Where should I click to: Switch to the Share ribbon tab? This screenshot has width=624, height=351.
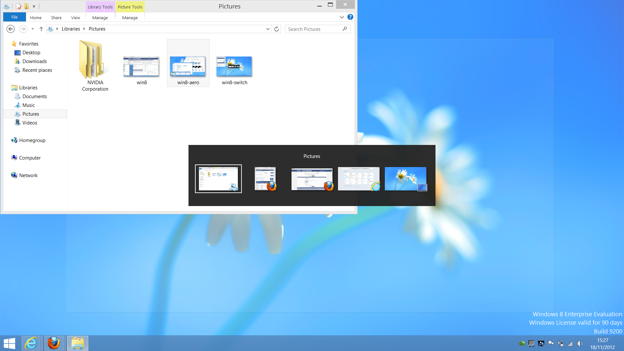[x=56, y=18]
